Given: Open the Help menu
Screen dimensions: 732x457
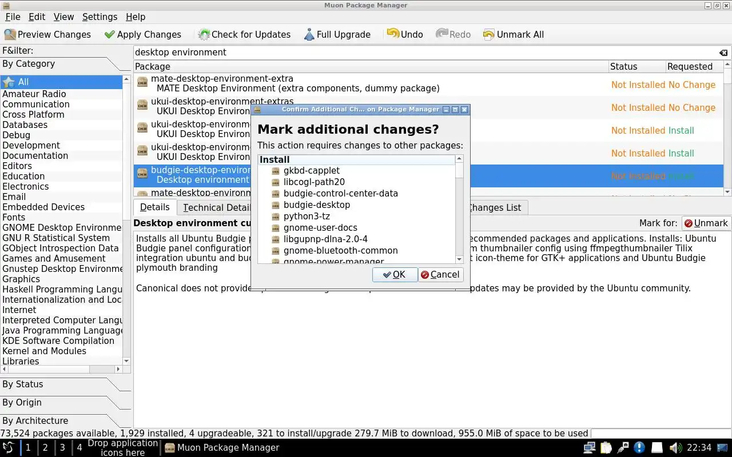Looking at the screenshot, I should [x=136, y=17].
